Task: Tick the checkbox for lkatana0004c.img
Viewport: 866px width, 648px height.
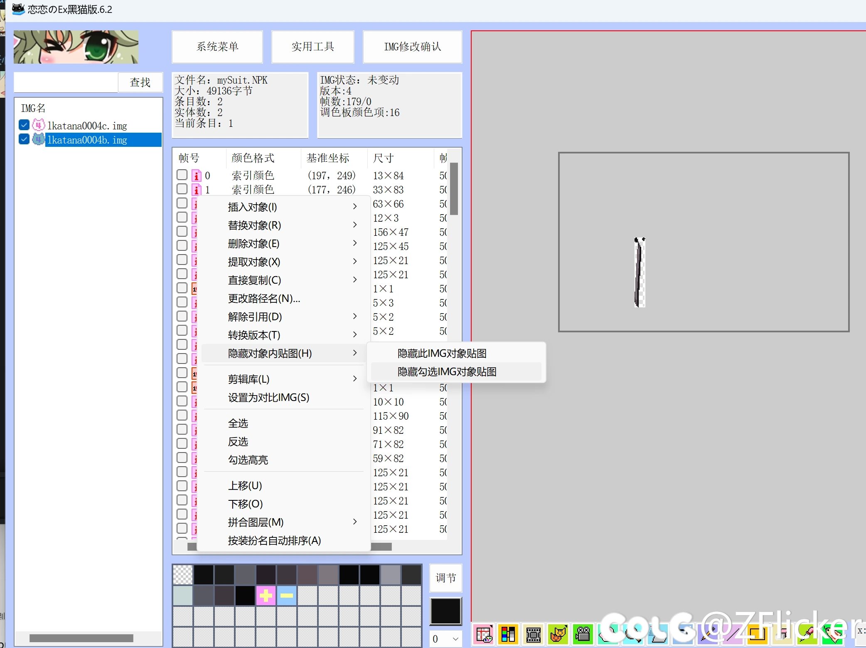Action: coord(24,125)
